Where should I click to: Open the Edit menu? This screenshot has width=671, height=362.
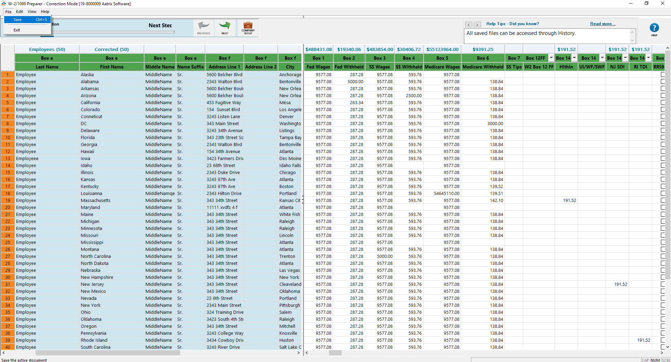tap(20, 12)
